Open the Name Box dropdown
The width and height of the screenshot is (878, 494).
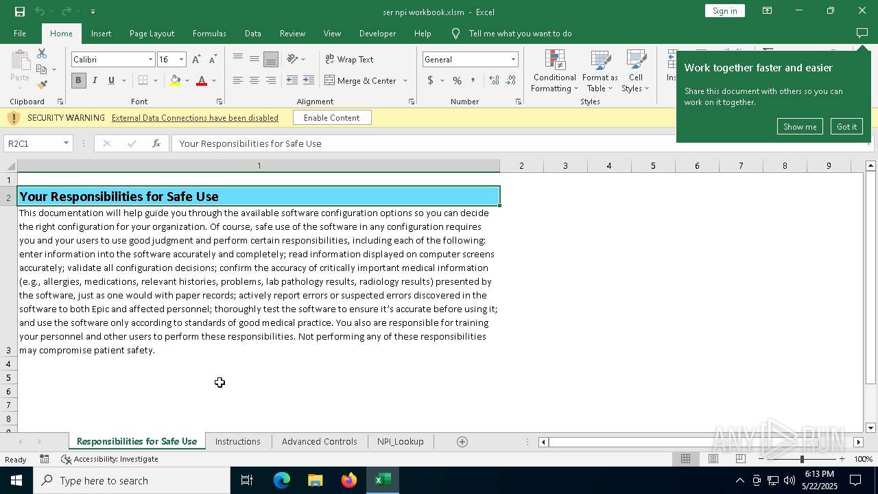(x=66, y=143)
